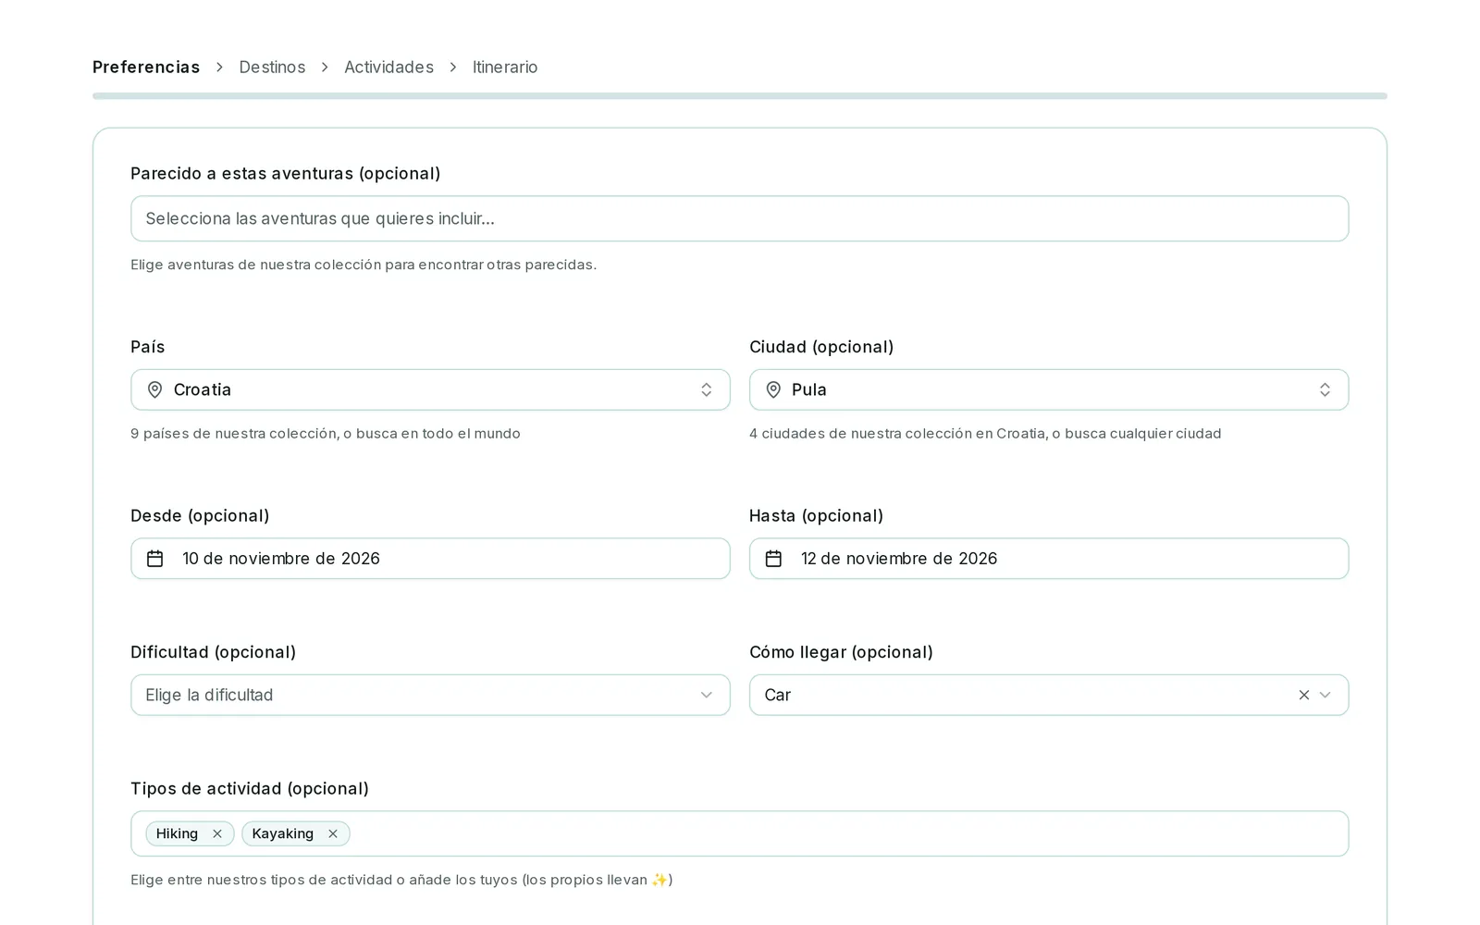Click the Hiking tag label

point(177,833)
